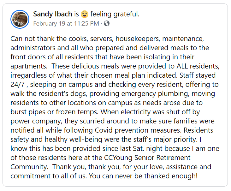This screenshot has width=231, height=191.
Task: Open Sandy Ibach's profile picture
Action: 20,19
